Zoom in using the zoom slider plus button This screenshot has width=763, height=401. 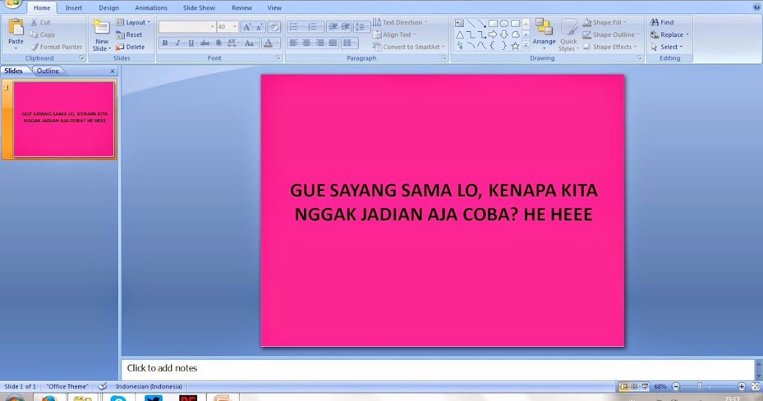[741, 386]
